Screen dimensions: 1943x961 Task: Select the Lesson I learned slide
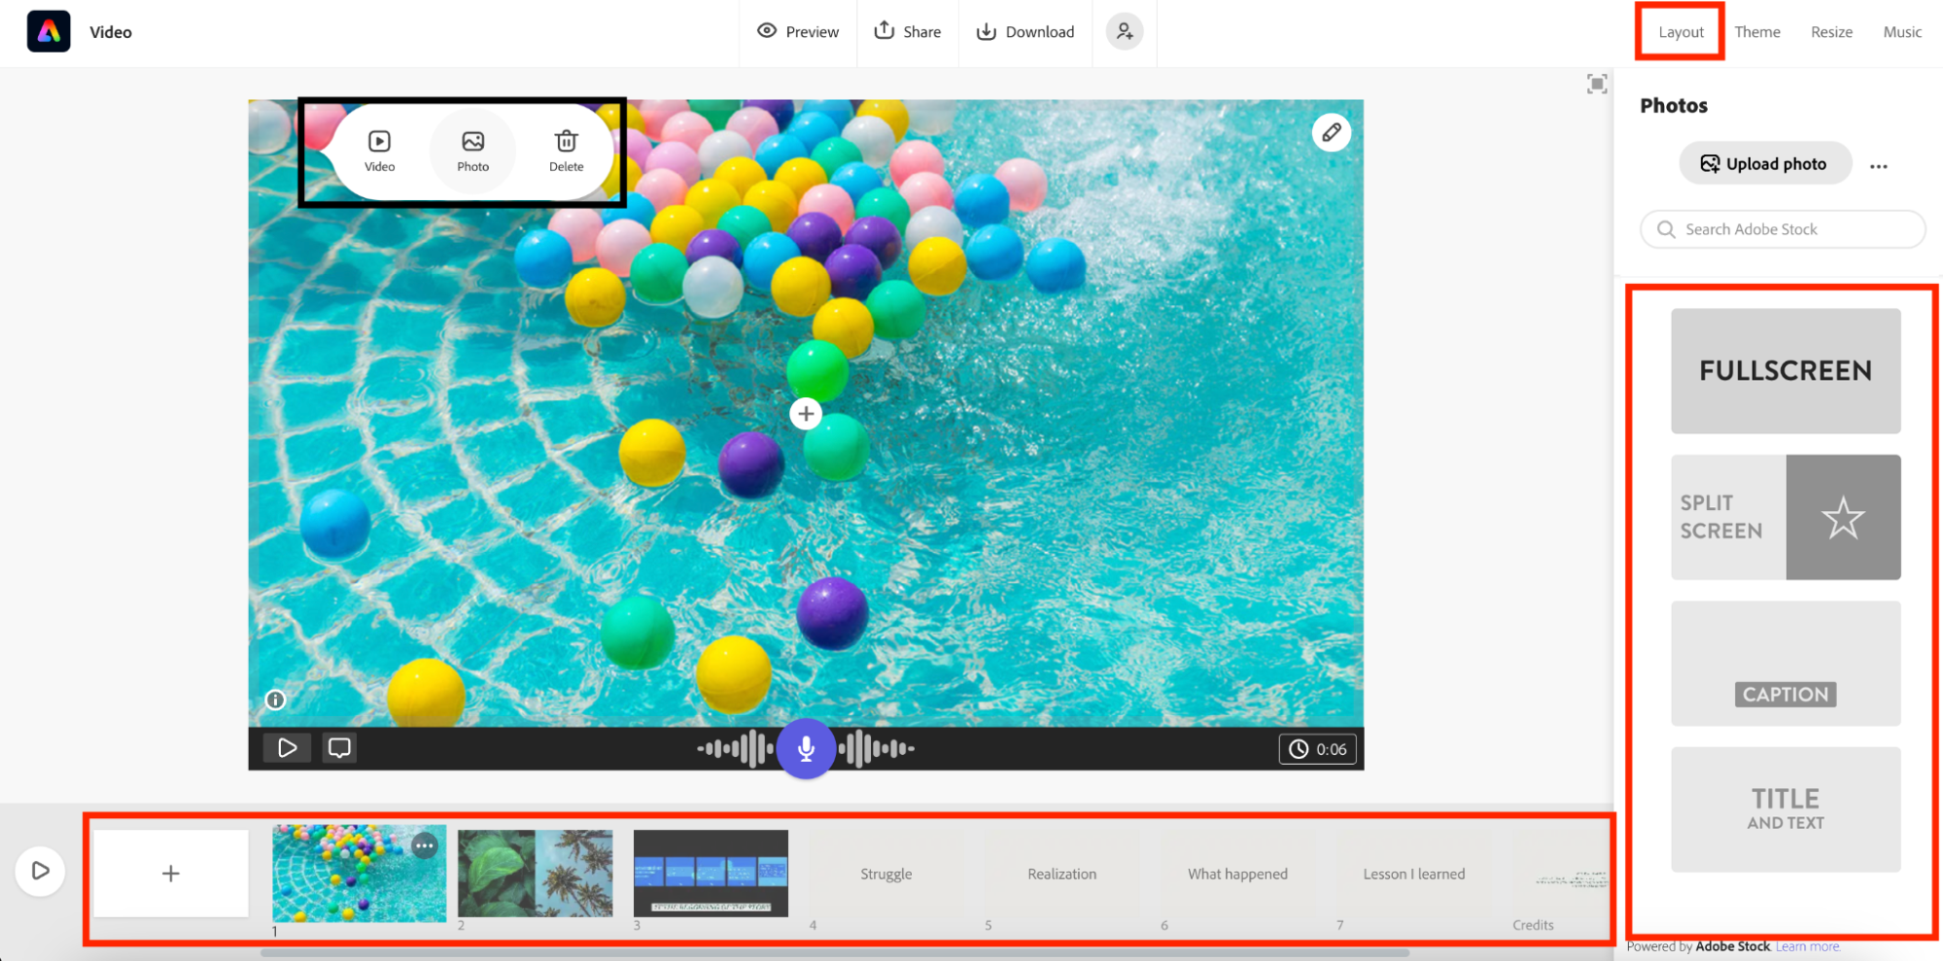pos(1414,874)
